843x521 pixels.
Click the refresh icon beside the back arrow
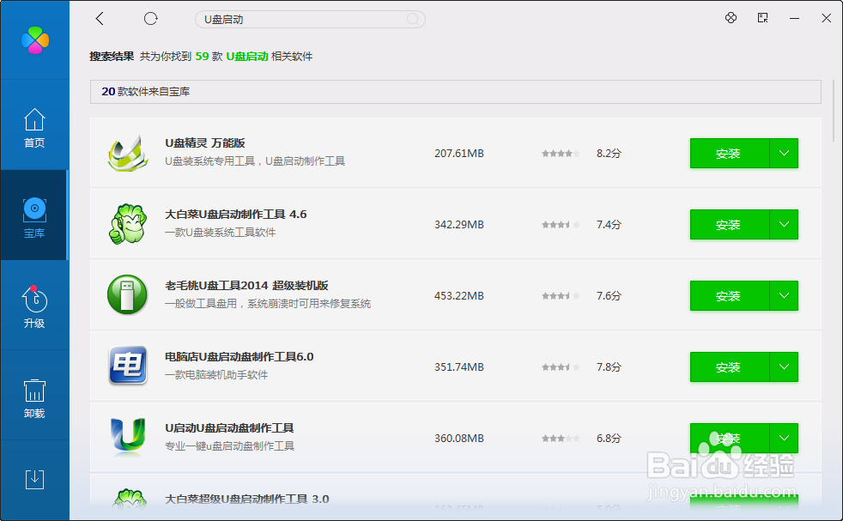point(150,18)
